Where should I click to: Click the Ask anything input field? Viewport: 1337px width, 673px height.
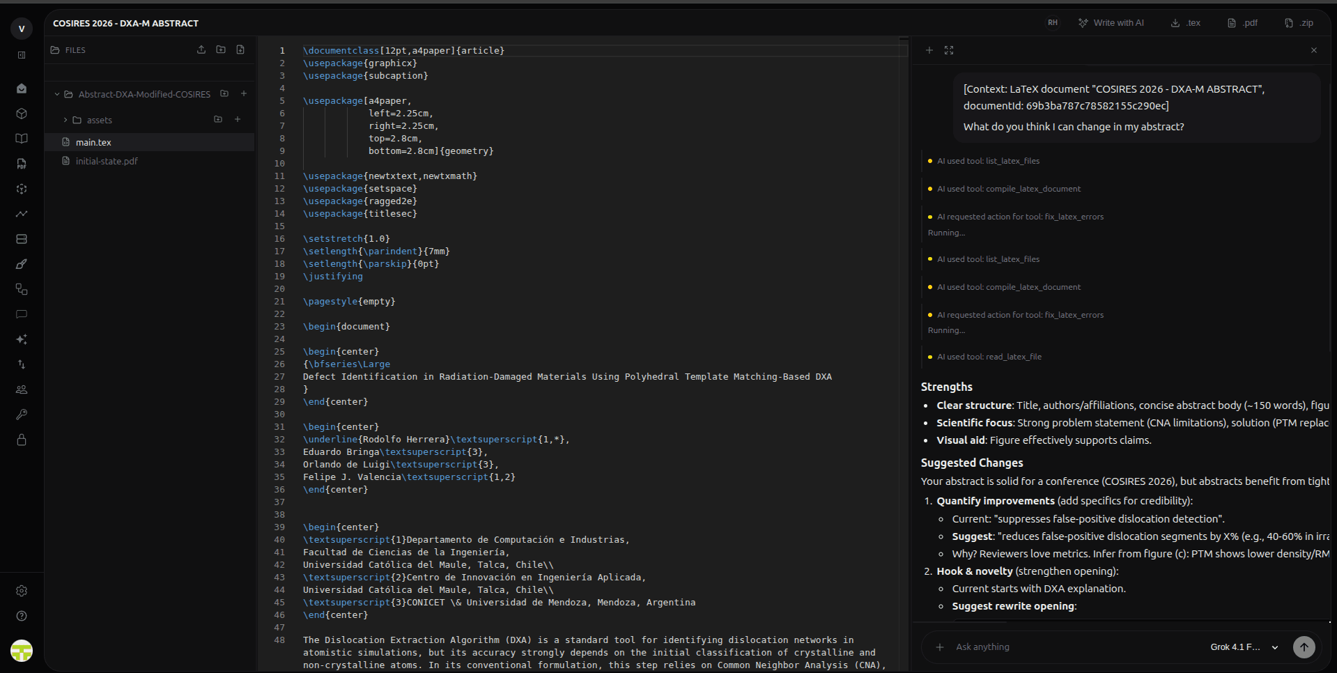pos(1073,647)
